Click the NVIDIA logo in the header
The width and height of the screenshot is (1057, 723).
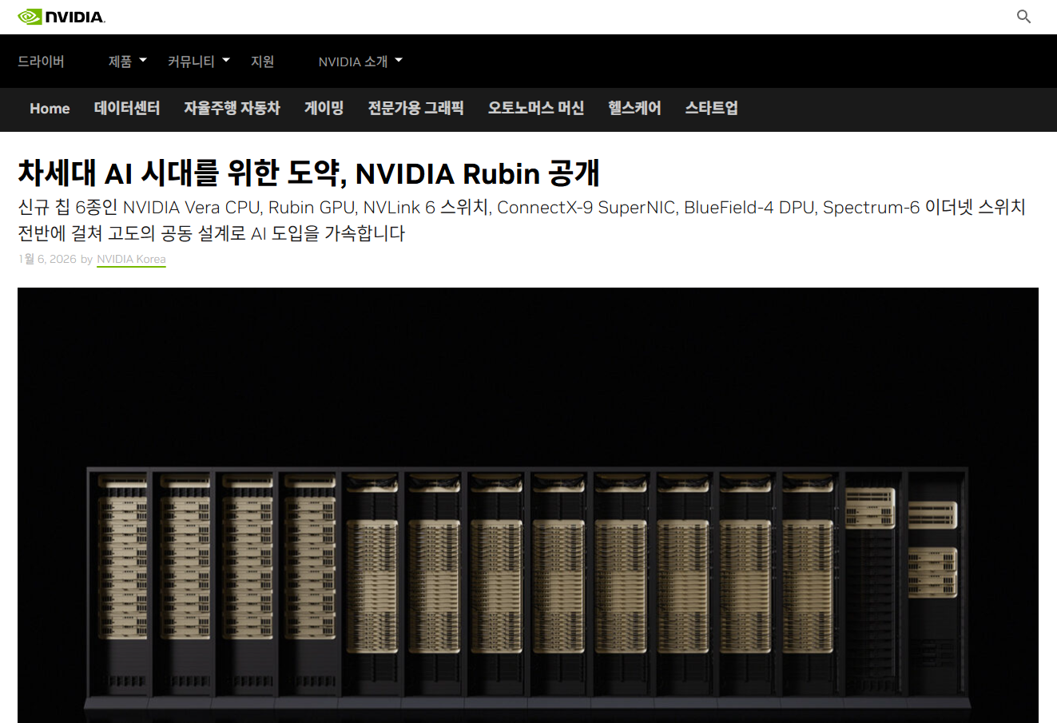(x=62, y=17)
